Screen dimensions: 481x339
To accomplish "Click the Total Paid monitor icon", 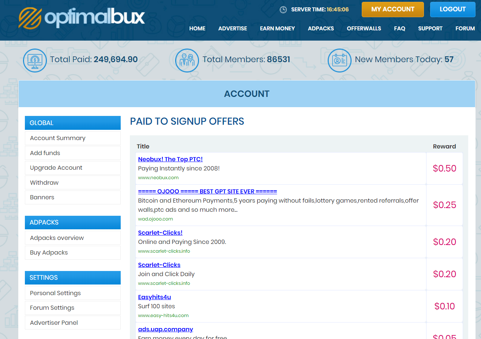I will coord(35,60).
